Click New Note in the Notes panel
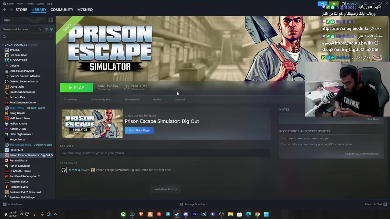This screenshot has width=390, height=219. [373, 119]
